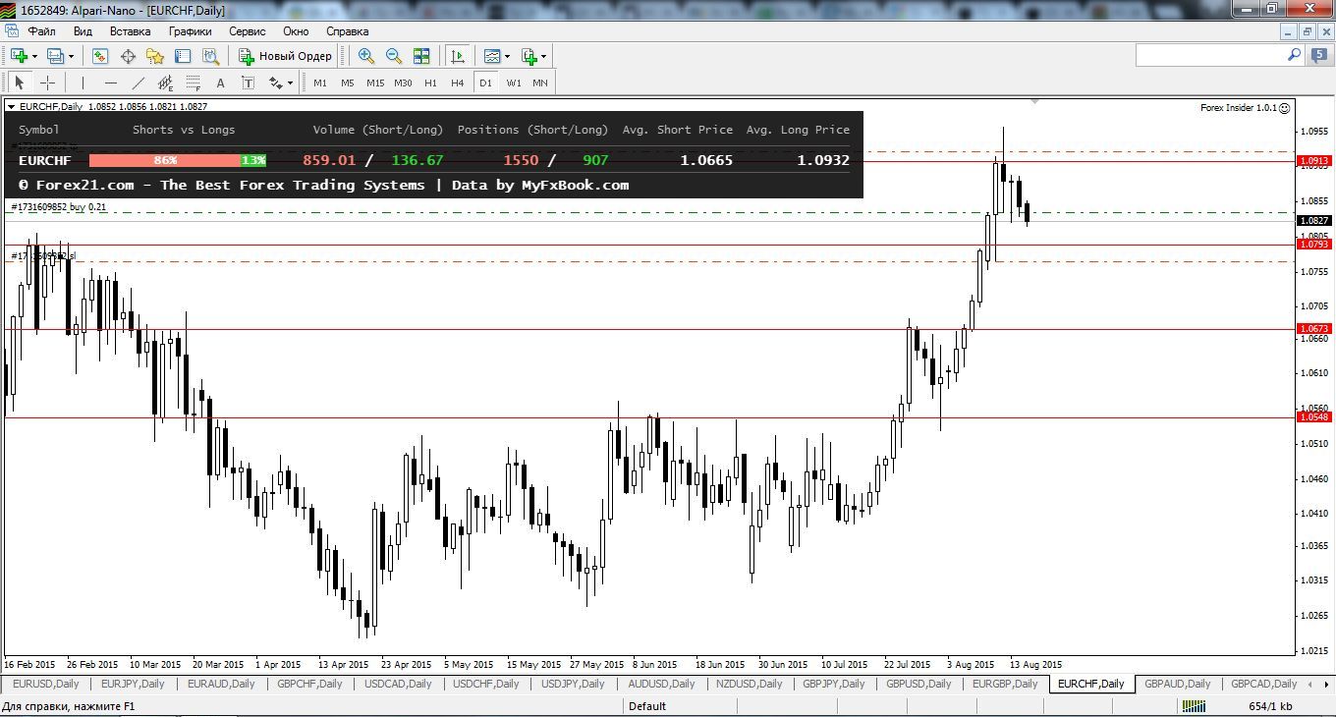Viewport: 1336px width, 717px height.
Task: Select the Equidistant Channel tool
Action: click(165, 83)
